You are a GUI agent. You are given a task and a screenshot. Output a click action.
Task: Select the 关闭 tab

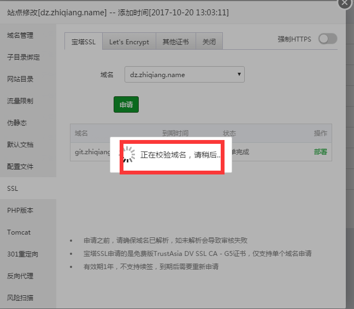coord(209,42)
